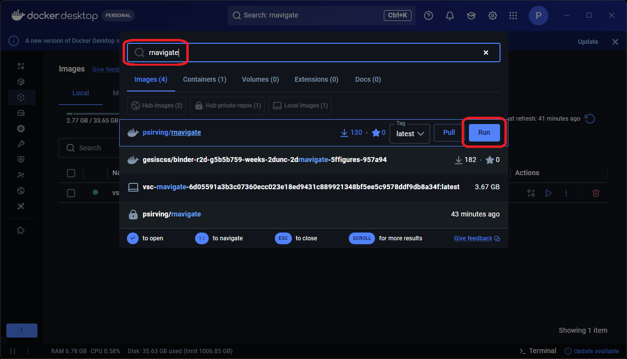Toggle the Local images (1) filter
The width and height of the screenshot is (627, 359).
pyautogui.click(x=300, y=106)
